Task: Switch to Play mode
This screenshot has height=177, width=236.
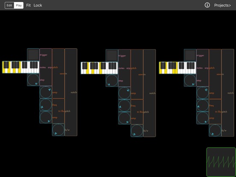Action: pos(19,6)
